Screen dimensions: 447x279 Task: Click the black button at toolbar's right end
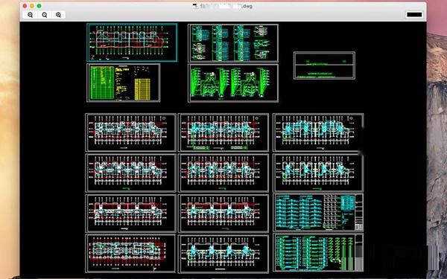click(414, 15)
